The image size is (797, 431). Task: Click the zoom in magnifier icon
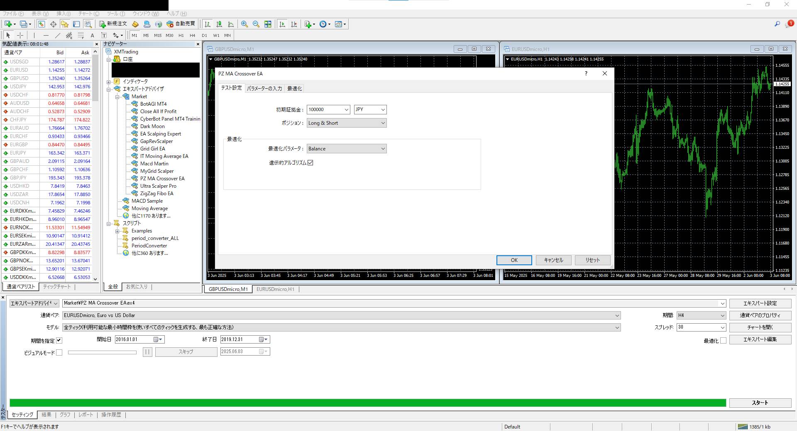pos(244,24)
